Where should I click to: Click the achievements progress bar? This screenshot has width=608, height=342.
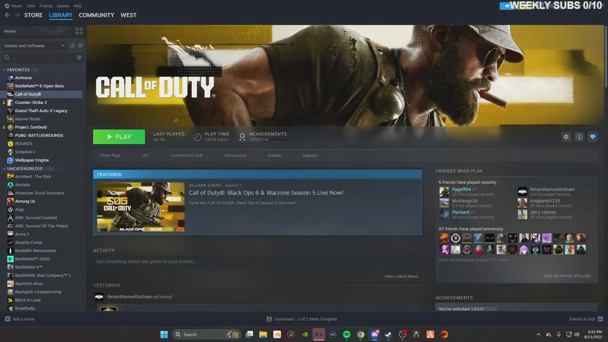pyautogui.click(x=277, y=140)
